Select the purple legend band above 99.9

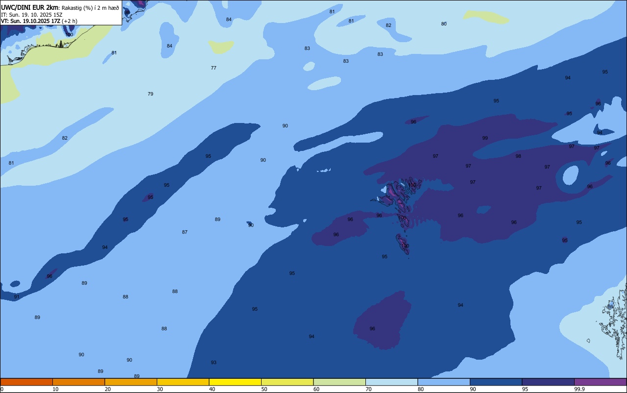pyautogui.click(x=600, y=382)
